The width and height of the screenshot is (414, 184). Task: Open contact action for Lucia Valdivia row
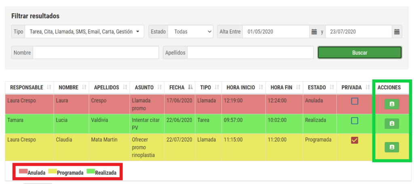[391, 124]
